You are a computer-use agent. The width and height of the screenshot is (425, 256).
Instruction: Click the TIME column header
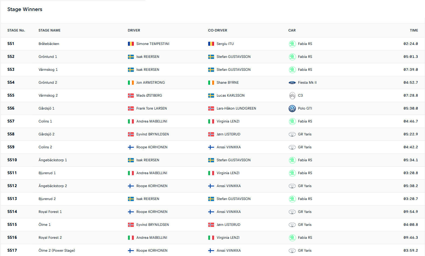[414, 30]
